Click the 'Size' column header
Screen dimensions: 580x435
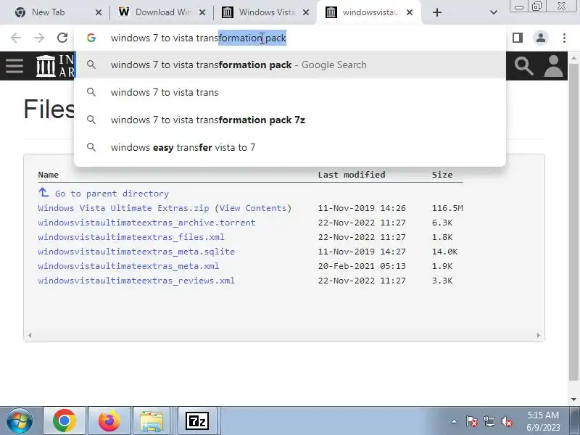click(442, 175)
